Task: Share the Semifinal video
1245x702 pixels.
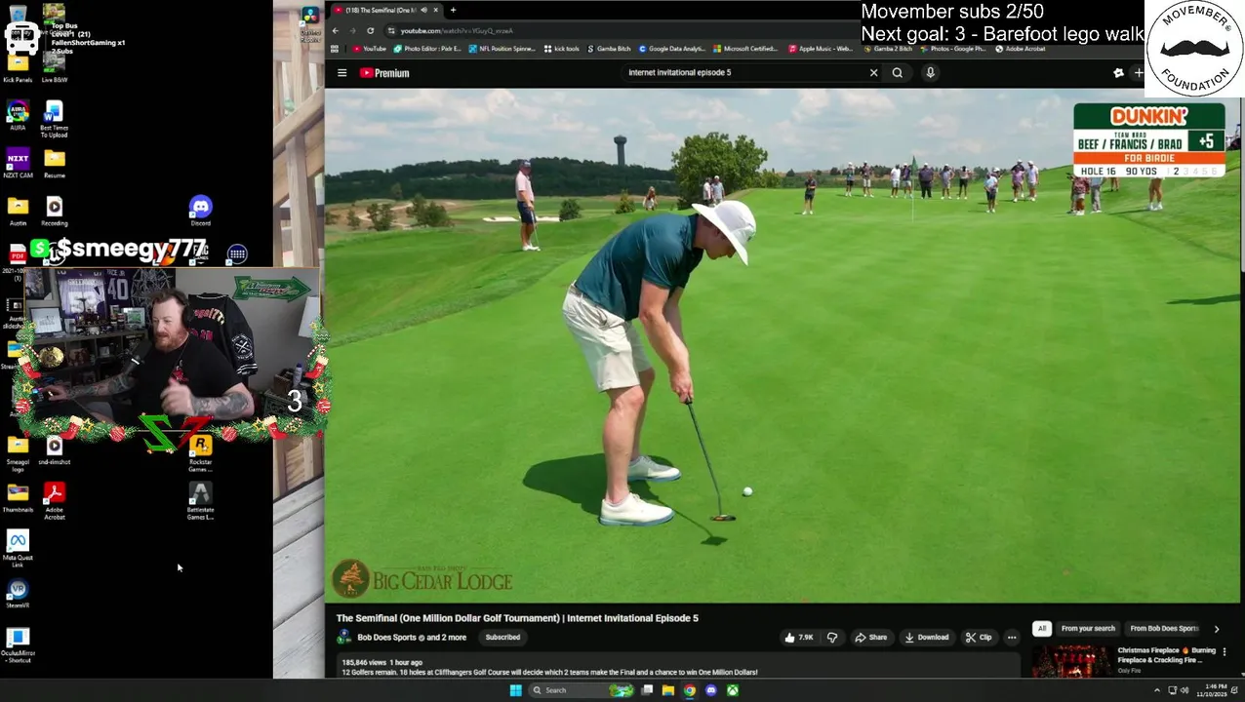Action: [x=871, y=638]
